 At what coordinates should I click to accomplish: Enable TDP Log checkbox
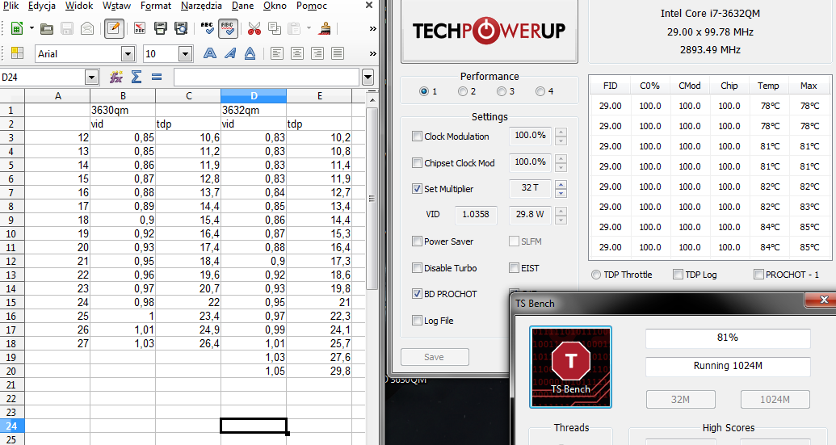(x=678, y=275)
